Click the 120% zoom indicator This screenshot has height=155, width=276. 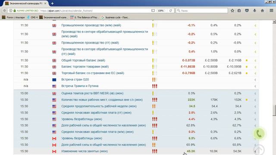(x=160, y=11)
